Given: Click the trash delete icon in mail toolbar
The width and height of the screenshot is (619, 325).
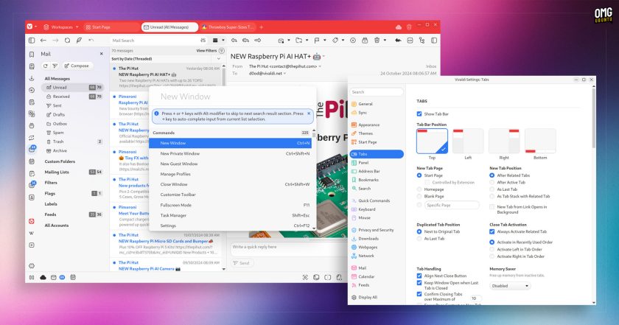Looking at the screenshot, I should (377, 41).
